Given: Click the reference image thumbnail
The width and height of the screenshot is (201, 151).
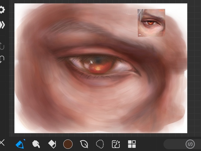Looking at the screenshot, I should point(151,23).
